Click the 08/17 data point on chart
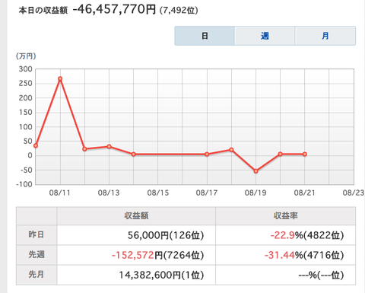This screenshot has height=293, width=365. pyautogui.click(x=207, y=154)
